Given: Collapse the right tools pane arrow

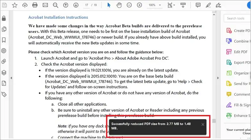Looking at the screenshot, I should coord(218,78).
